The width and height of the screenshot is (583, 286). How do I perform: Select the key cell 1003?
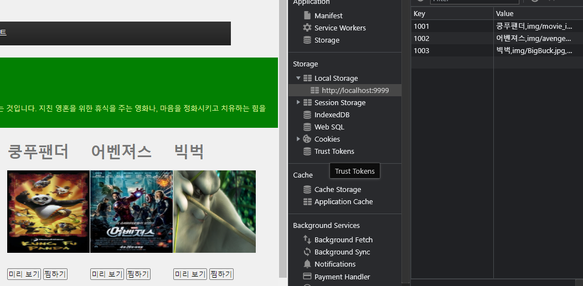tap(452, 50)
